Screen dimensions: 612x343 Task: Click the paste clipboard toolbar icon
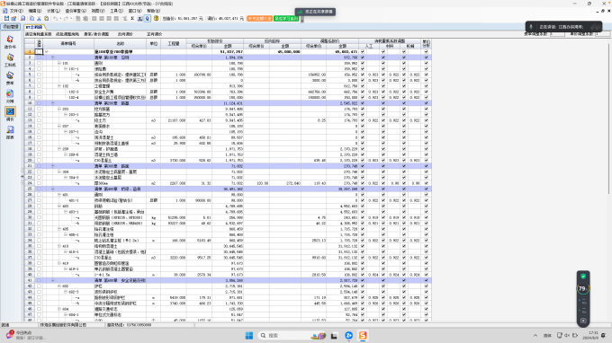47,18
